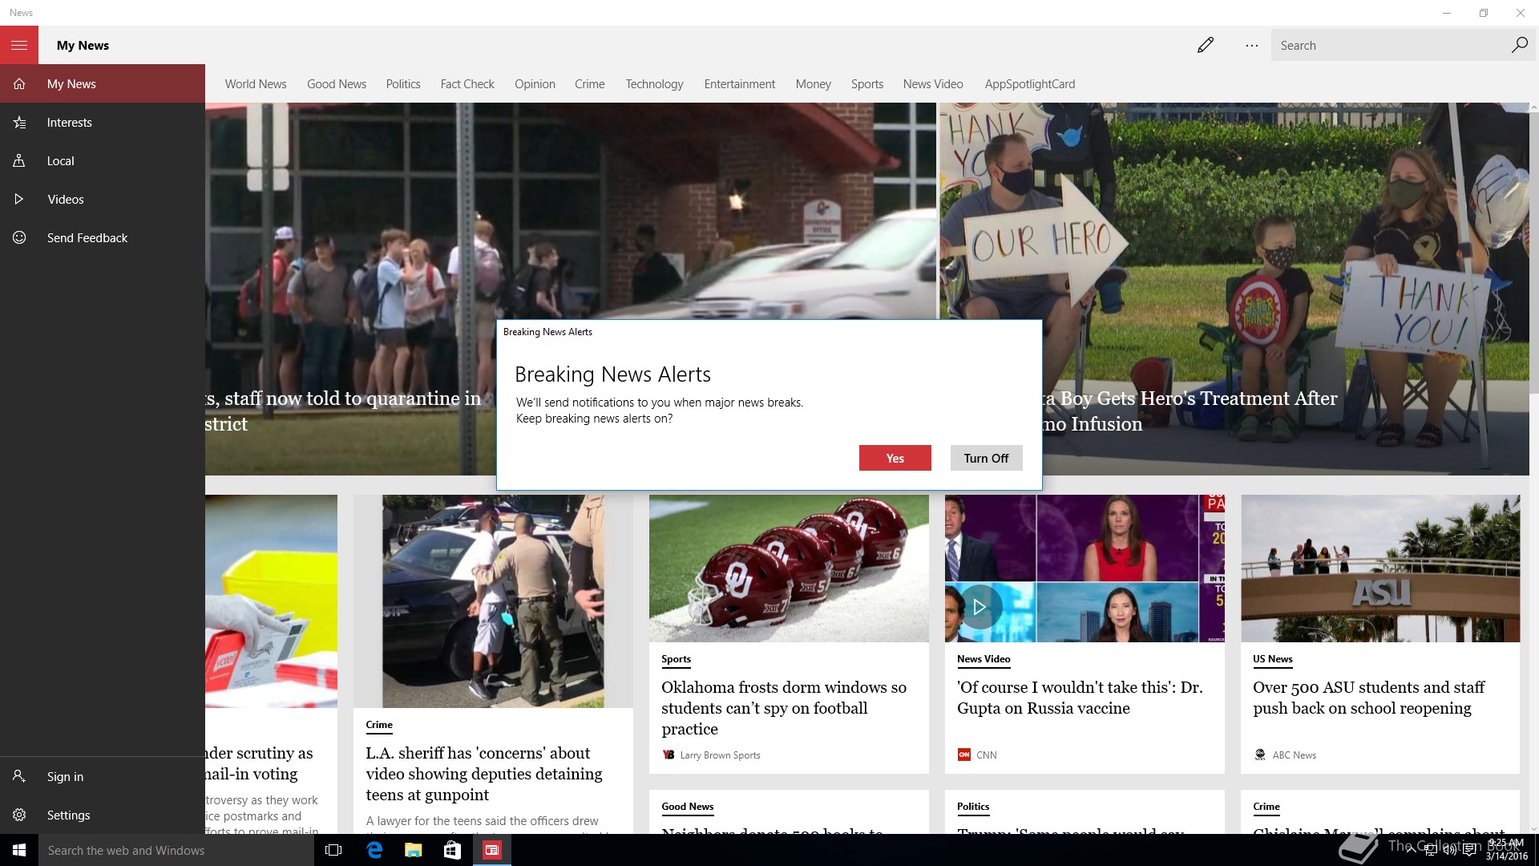Screen dimensions: 1539x866
Task: Open the Settings gear icon
Action: tap(19, 815)
